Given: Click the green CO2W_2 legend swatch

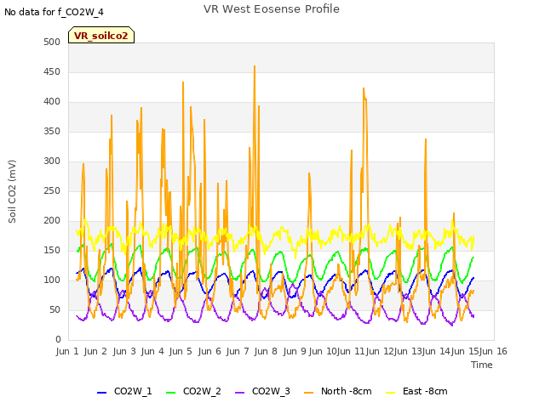Looking at the screenshot, I should (x=170, y=393).
